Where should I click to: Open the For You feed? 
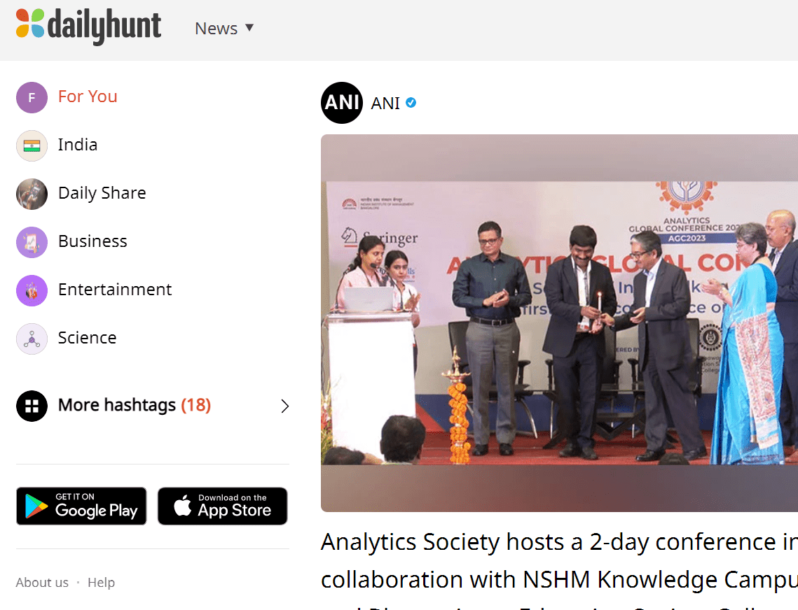point(88,96)
